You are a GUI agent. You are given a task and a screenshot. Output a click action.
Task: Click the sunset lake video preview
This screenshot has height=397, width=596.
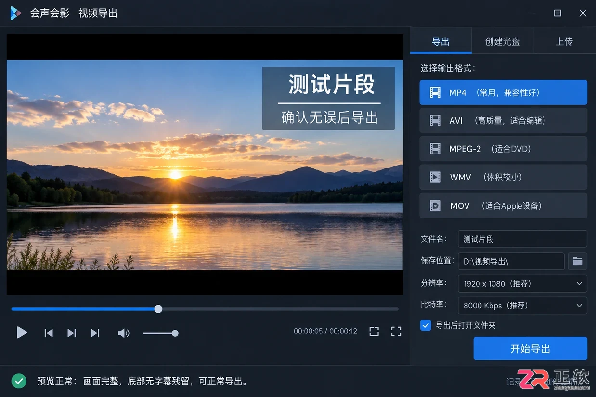205,165
